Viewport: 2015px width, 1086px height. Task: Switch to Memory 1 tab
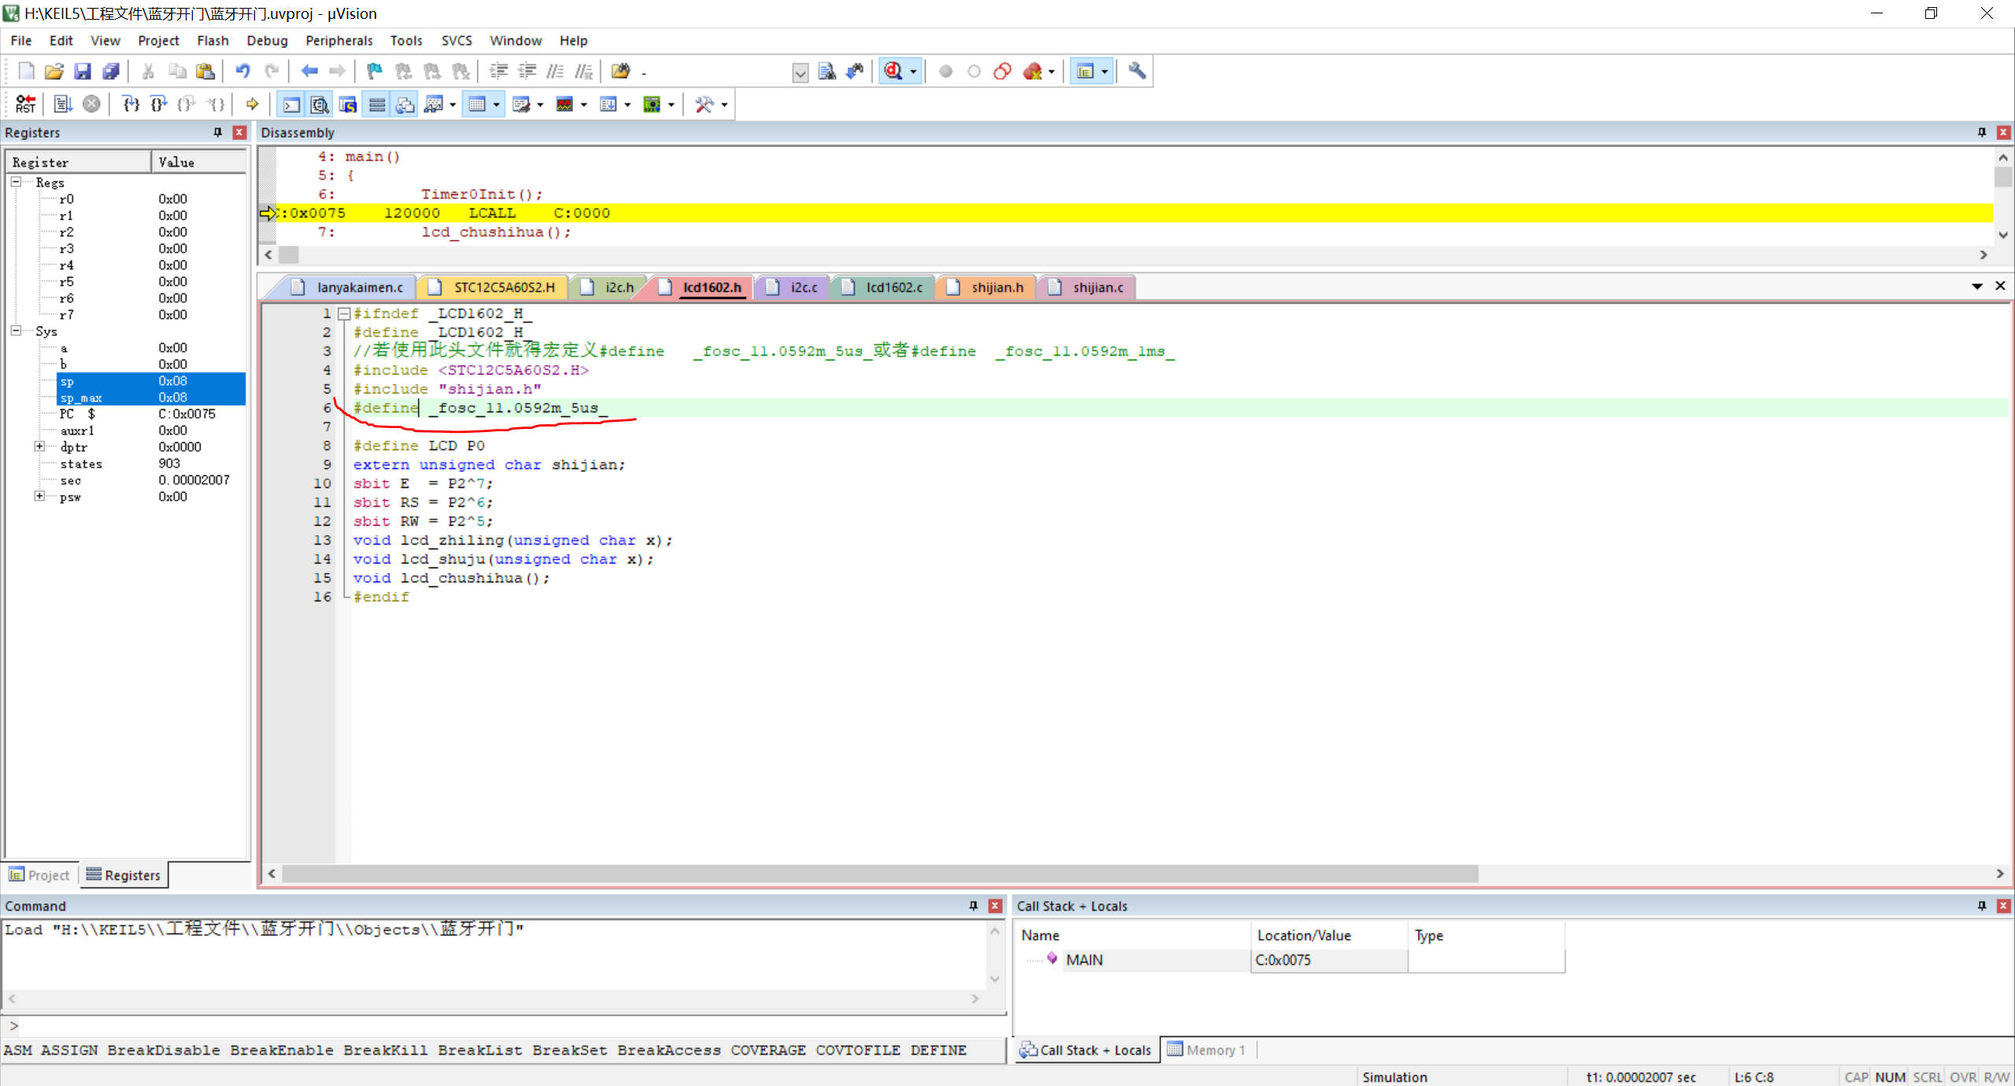pos(1207,1050)
